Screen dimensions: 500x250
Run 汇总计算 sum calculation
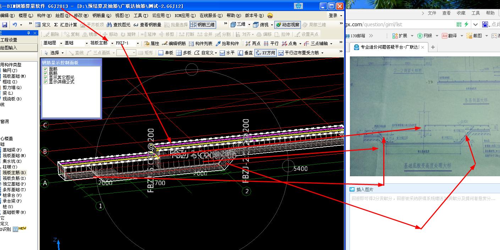point(66,25)
